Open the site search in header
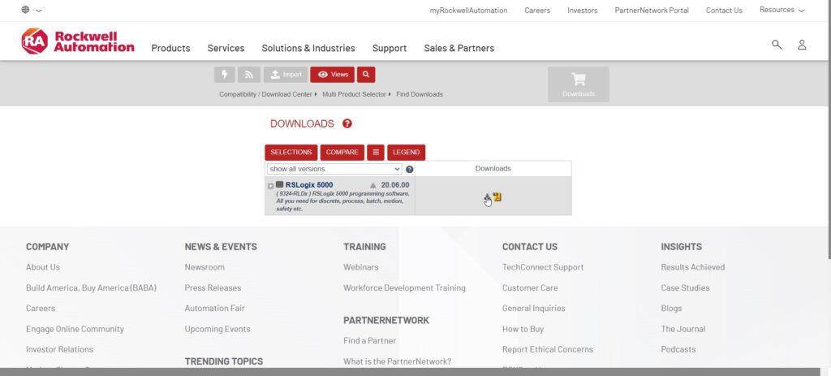 click(x=777, y=45)
